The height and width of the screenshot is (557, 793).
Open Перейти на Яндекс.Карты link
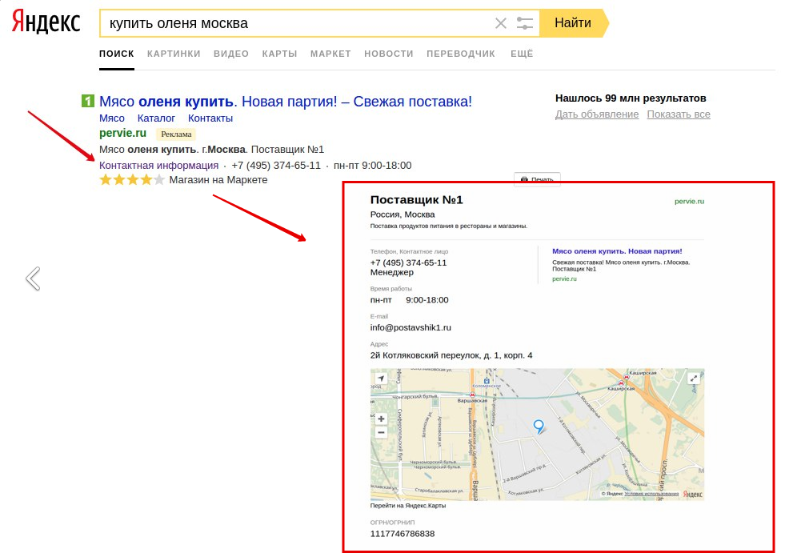click(408, 506)
